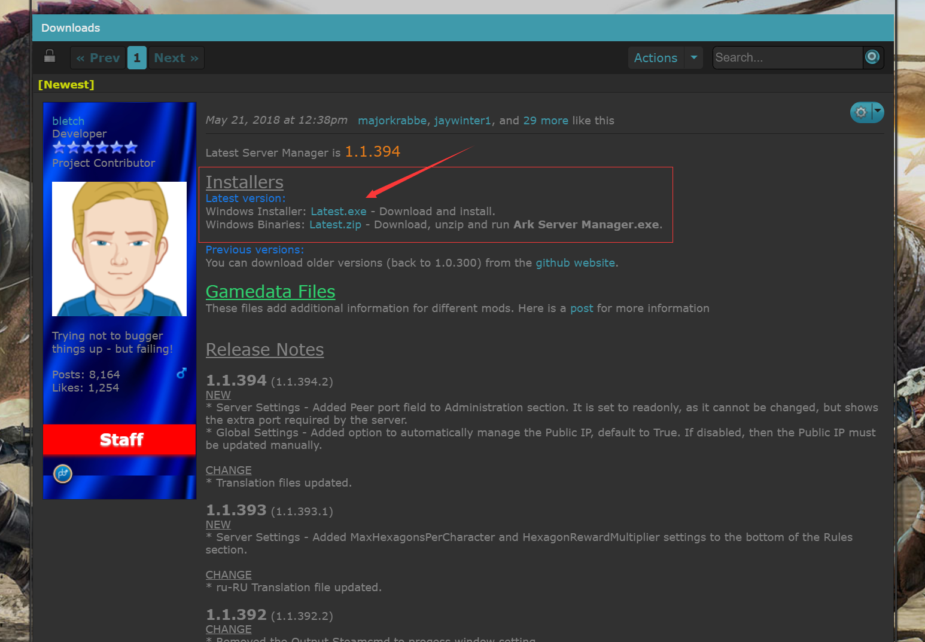Screen dimensions: 925x642
Task: Go to next page with Next
Action: click(177, 57)
